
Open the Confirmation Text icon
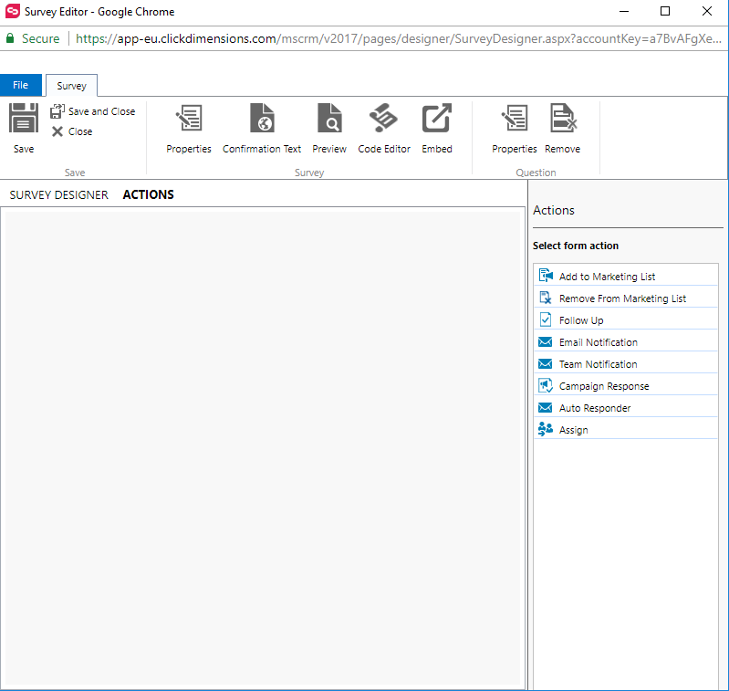point(262,118)
